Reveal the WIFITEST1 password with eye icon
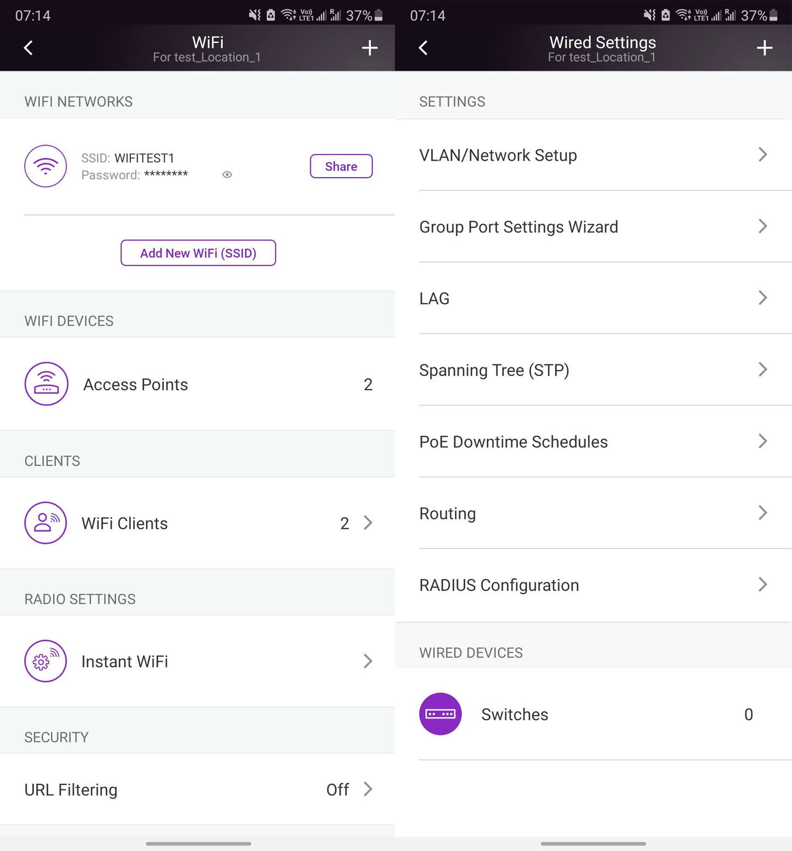Screen dimensions: 792x851 (227, 175)
